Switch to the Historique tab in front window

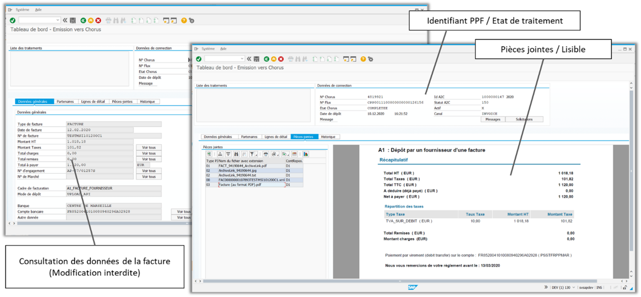[x=328, y=137]
